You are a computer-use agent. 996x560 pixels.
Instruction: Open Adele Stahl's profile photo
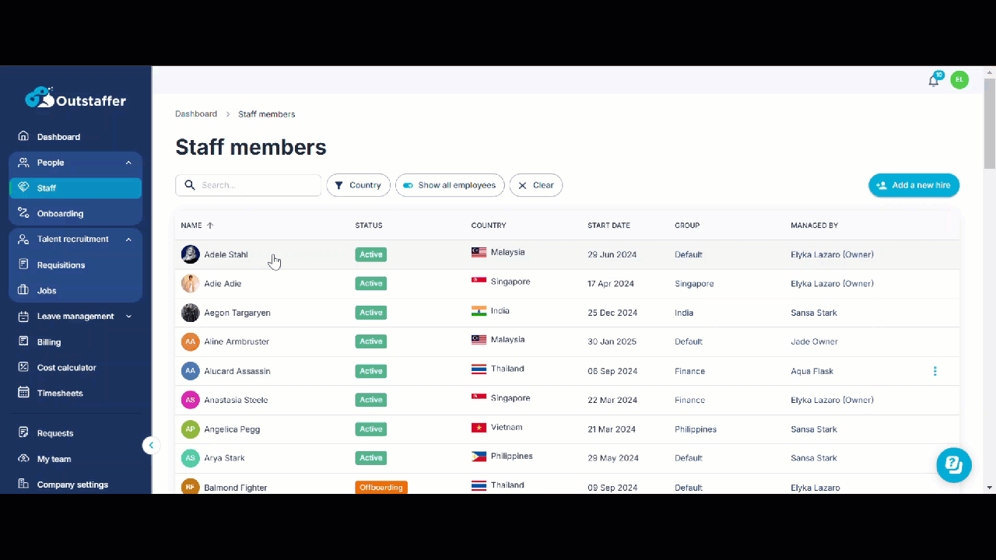tap(190, 254)
